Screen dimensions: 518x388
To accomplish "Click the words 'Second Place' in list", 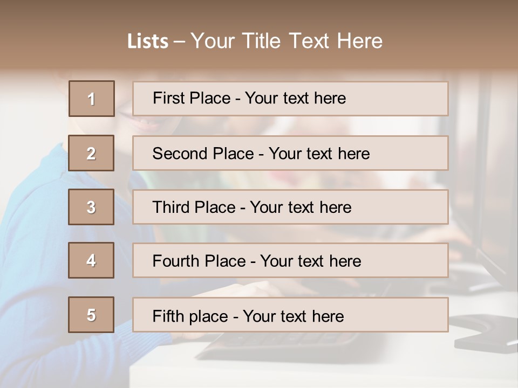I will coord(203,154).
